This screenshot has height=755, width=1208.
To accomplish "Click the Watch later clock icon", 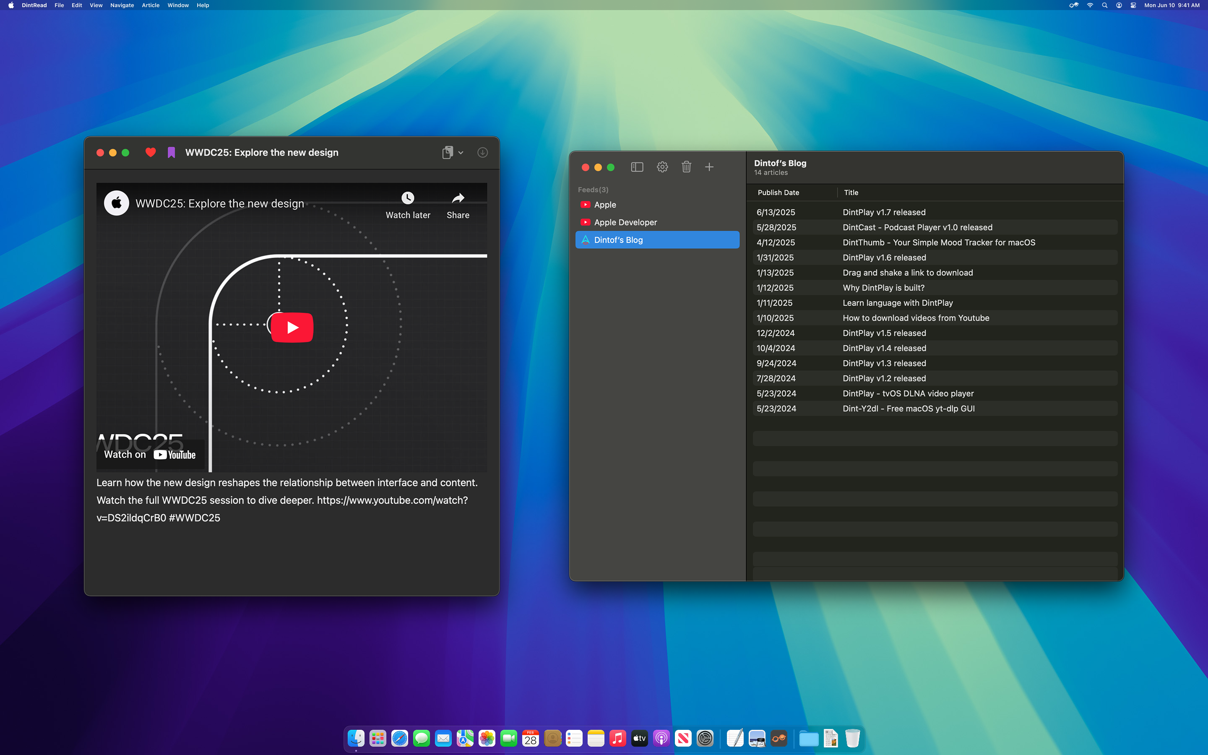I will [x=408, y=198].
